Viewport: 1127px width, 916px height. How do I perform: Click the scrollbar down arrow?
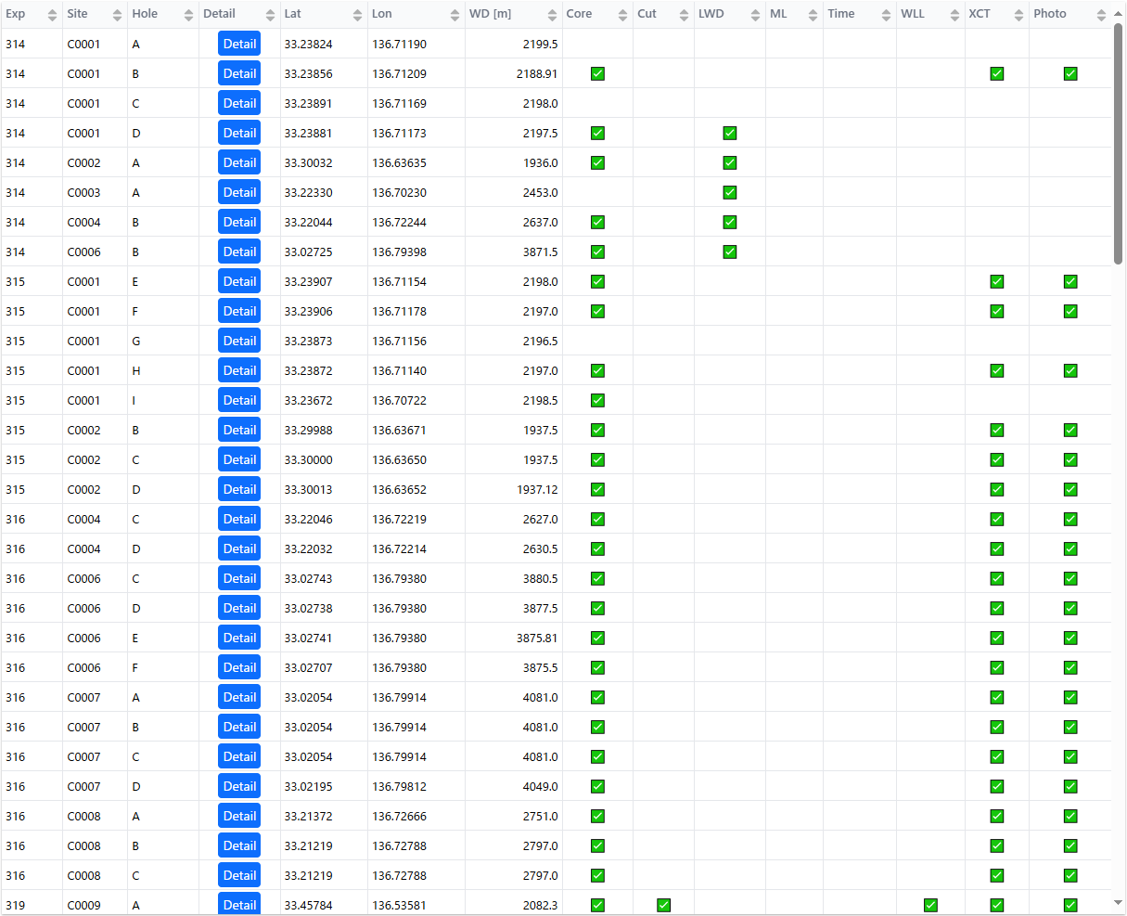click(x=1118, y=902)
